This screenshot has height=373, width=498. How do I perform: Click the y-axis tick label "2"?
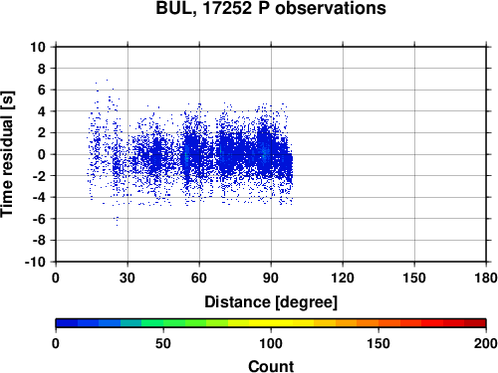click(41, 133)
